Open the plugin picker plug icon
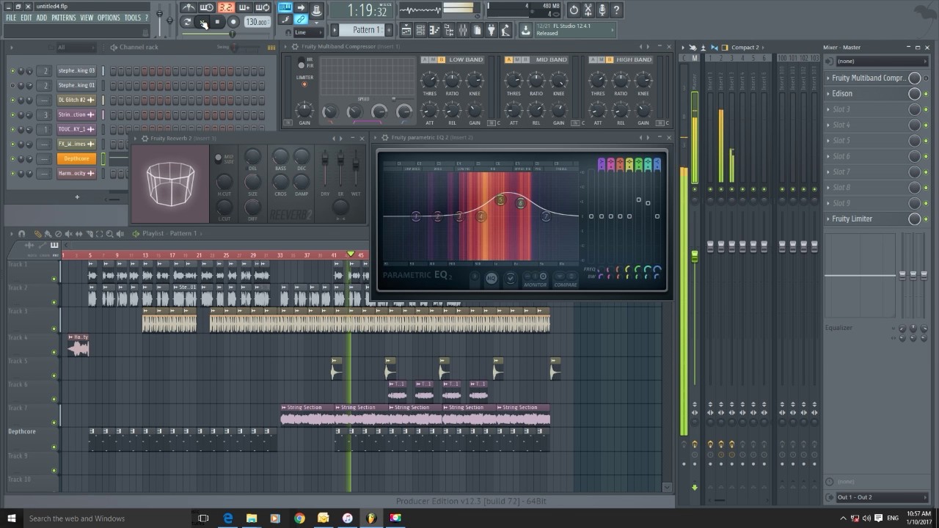Viewport: 939px width, 528px height. click(x=491, y=30)
